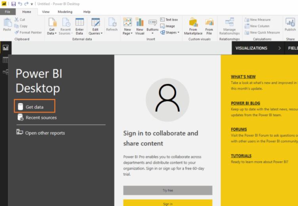298x206 pixels.
Task: Click Copy in the Clipboard group
Action: (21, 26)
